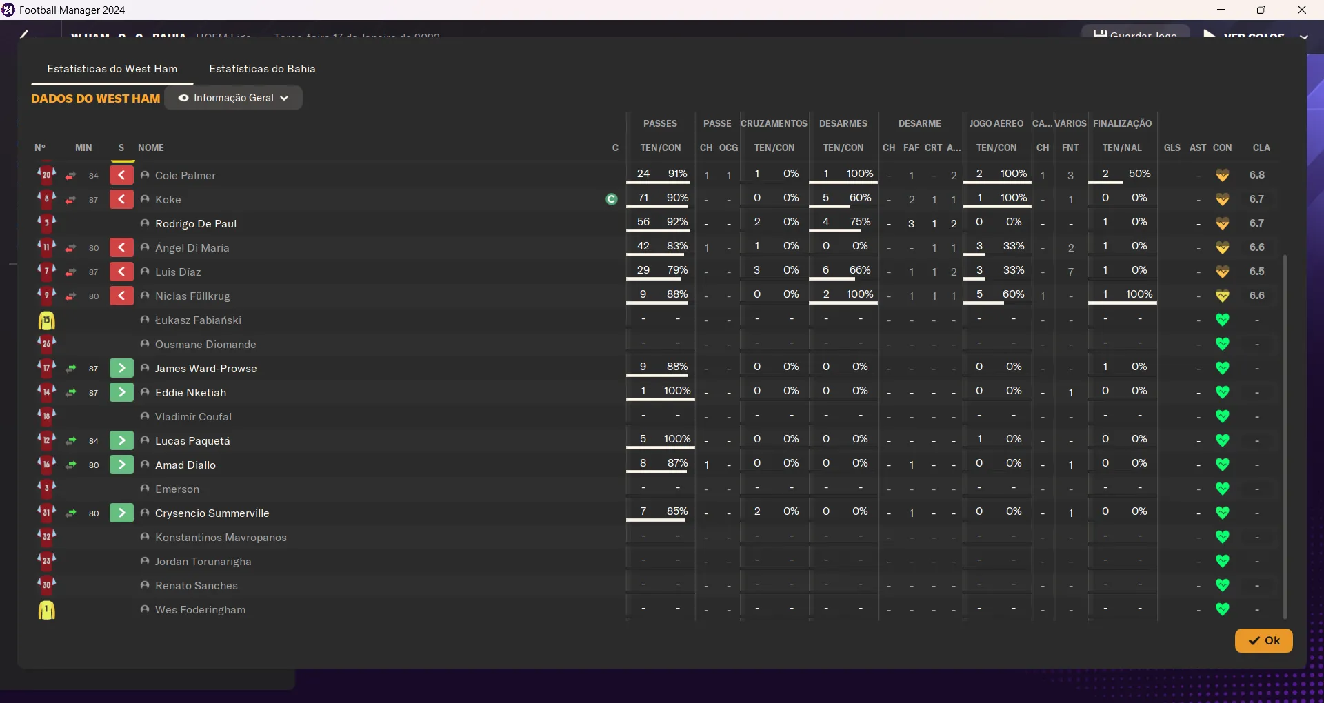Click Cole Palmer's condition heart icon

(x=1223, y=176)
